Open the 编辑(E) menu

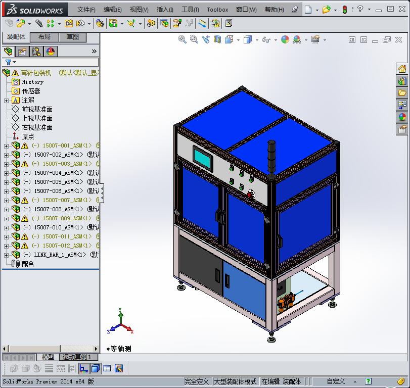(x=112, y=10)
